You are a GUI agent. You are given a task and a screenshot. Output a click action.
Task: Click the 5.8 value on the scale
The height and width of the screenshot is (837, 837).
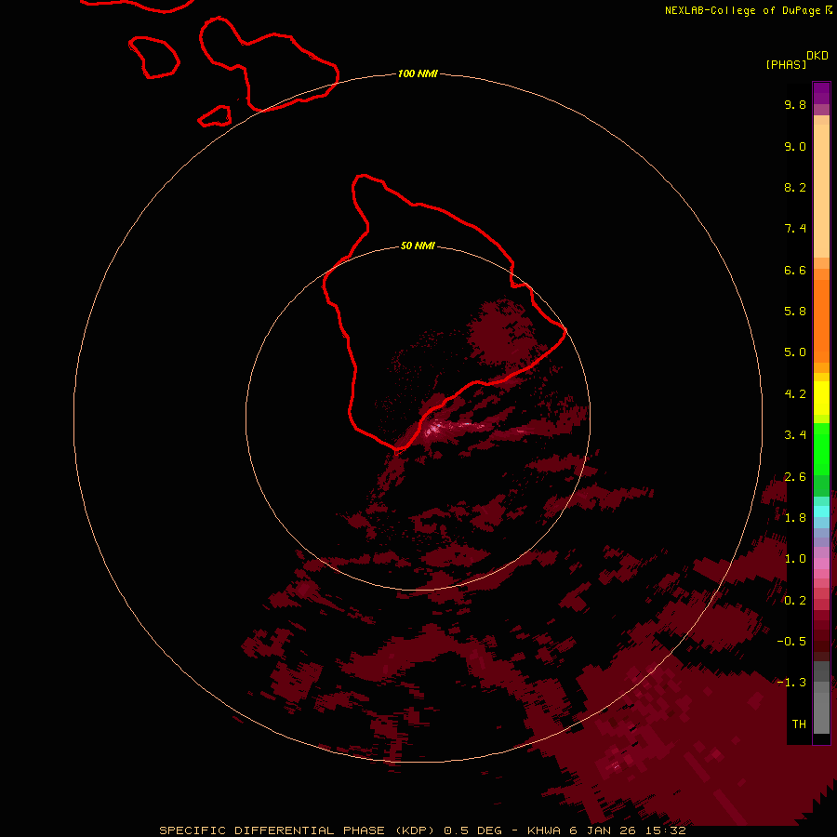(x=795, y=312)
